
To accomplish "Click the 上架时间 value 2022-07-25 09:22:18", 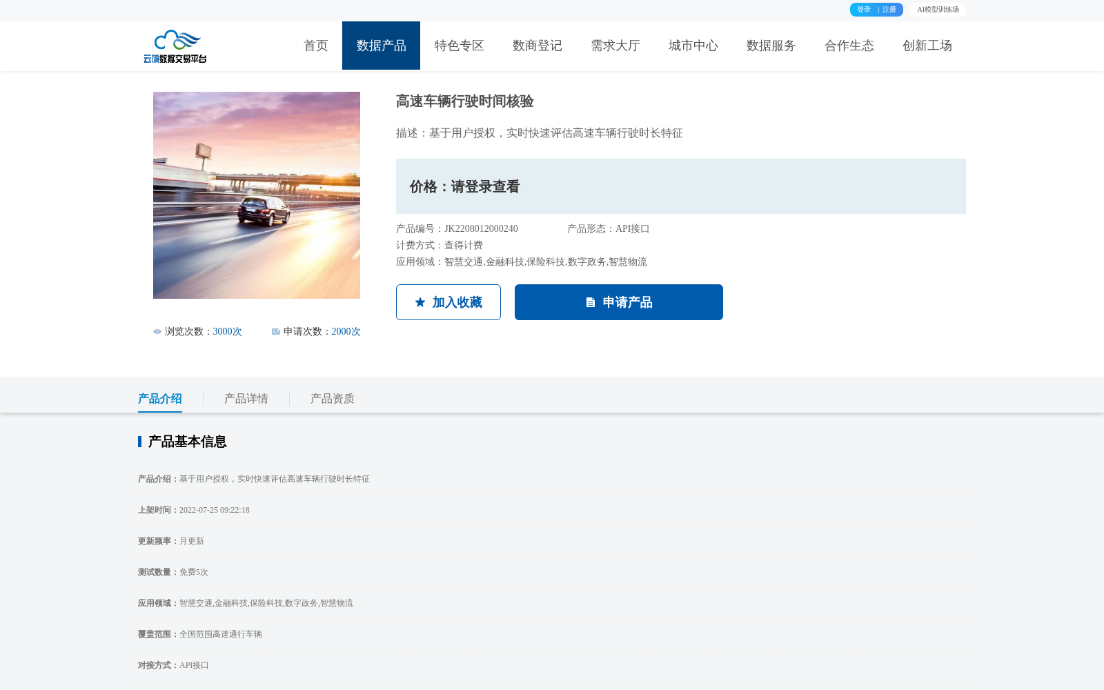I will point(215,510).
